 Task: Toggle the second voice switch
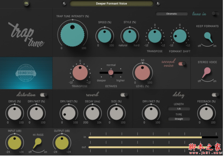[182, 64]
